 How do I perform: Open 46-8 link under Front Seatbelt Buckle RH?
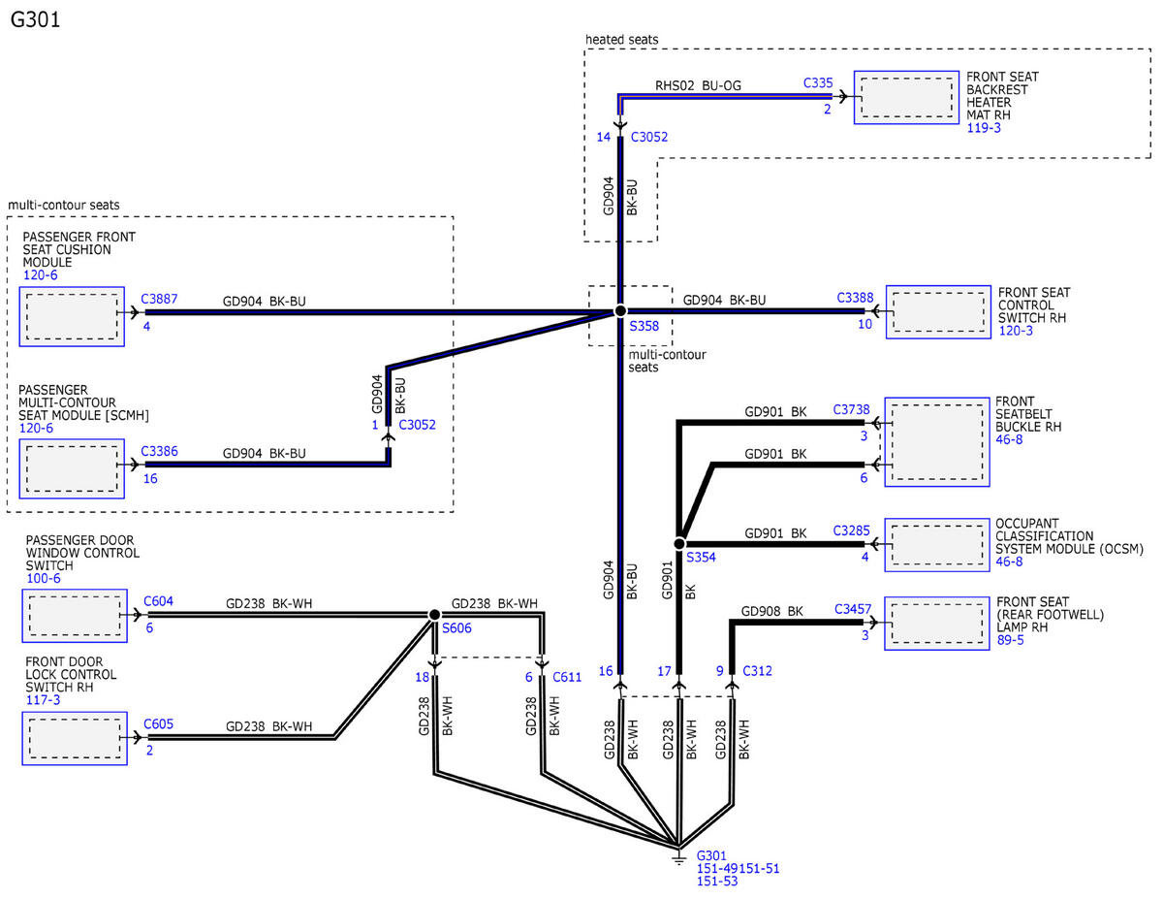click(1010, 439)
